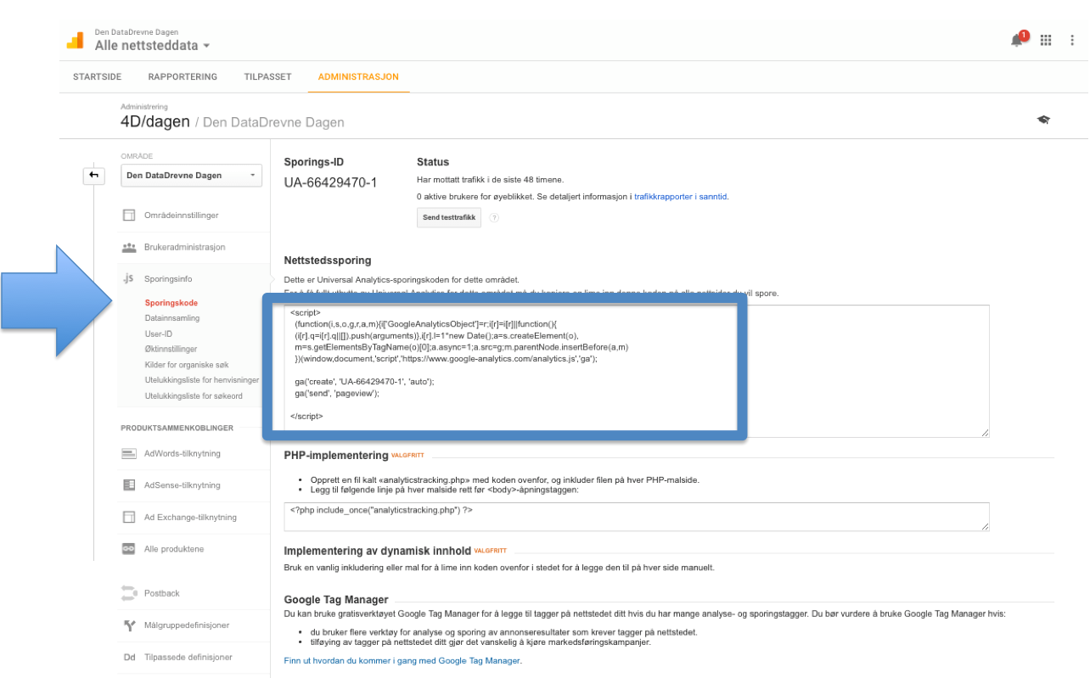Screen dimensions: 1090x678
Task: Open Områdeinnstillinger in the sidebar
Action: [181, 216]
